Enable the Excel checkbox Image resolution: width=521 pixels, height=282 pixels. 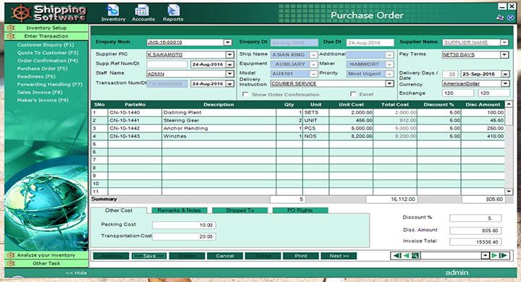click(353, 94)
